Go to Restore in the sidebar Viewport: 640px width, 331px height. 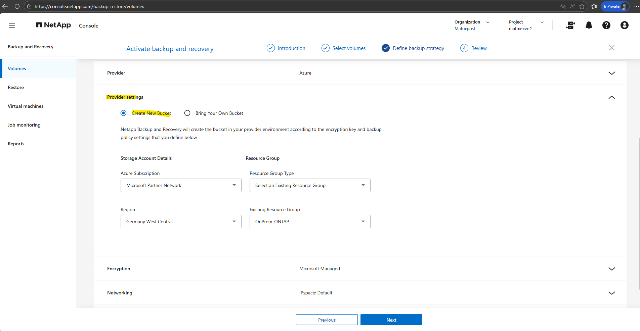coord(16,87)
